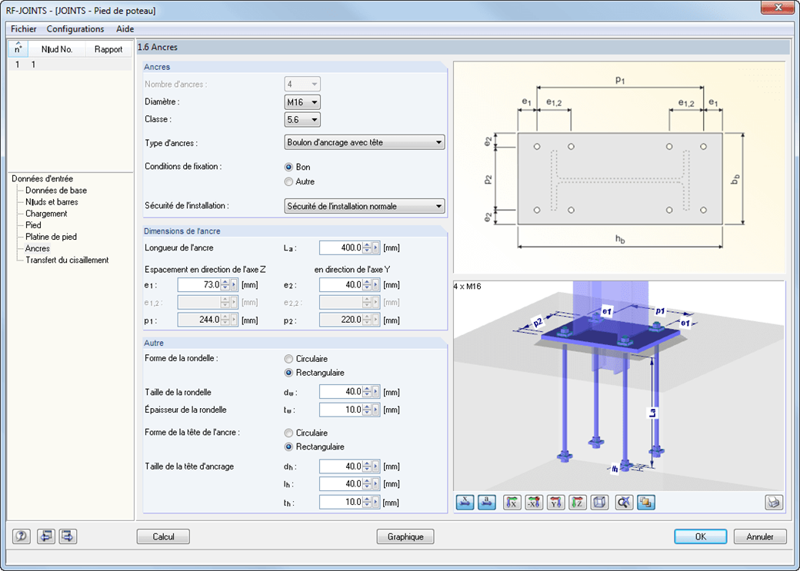Set view against X direction (-X)
This screenshot has height=571, width=800.
[x=534, y=502]
